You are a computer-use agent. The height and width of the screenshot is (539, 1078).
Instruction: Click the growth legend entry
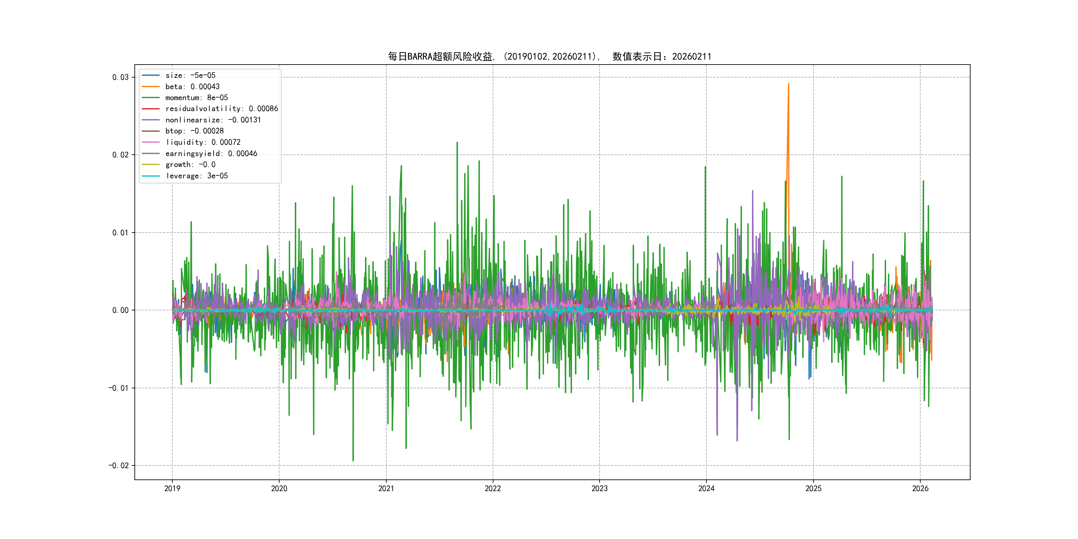[190, 164]
